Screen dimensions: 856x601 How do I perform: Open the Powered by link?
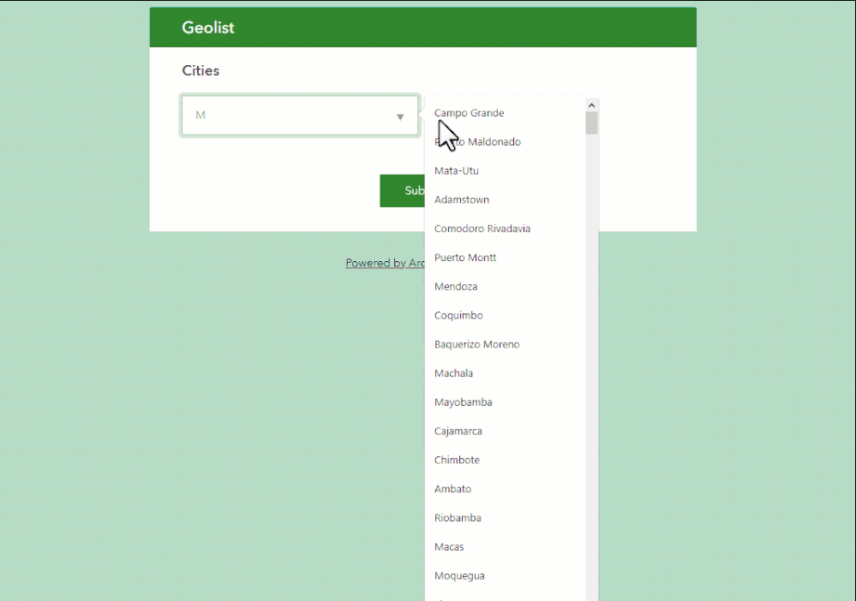pyautogui.click(x=385, y=263)
